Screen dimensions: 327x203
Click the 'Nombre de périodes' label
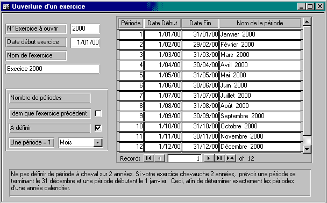click(50, 98)
